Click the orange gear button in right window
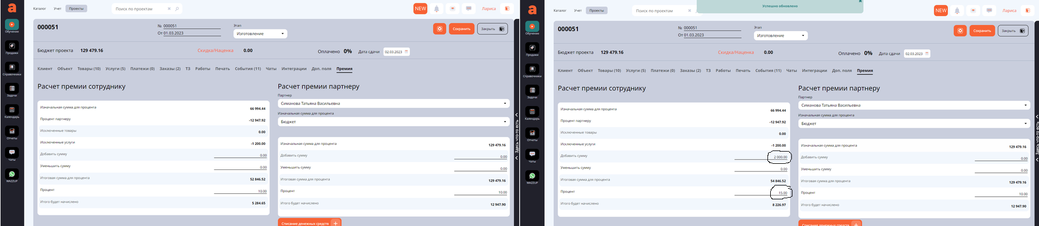1039x226 pixels. coord(960,31)
